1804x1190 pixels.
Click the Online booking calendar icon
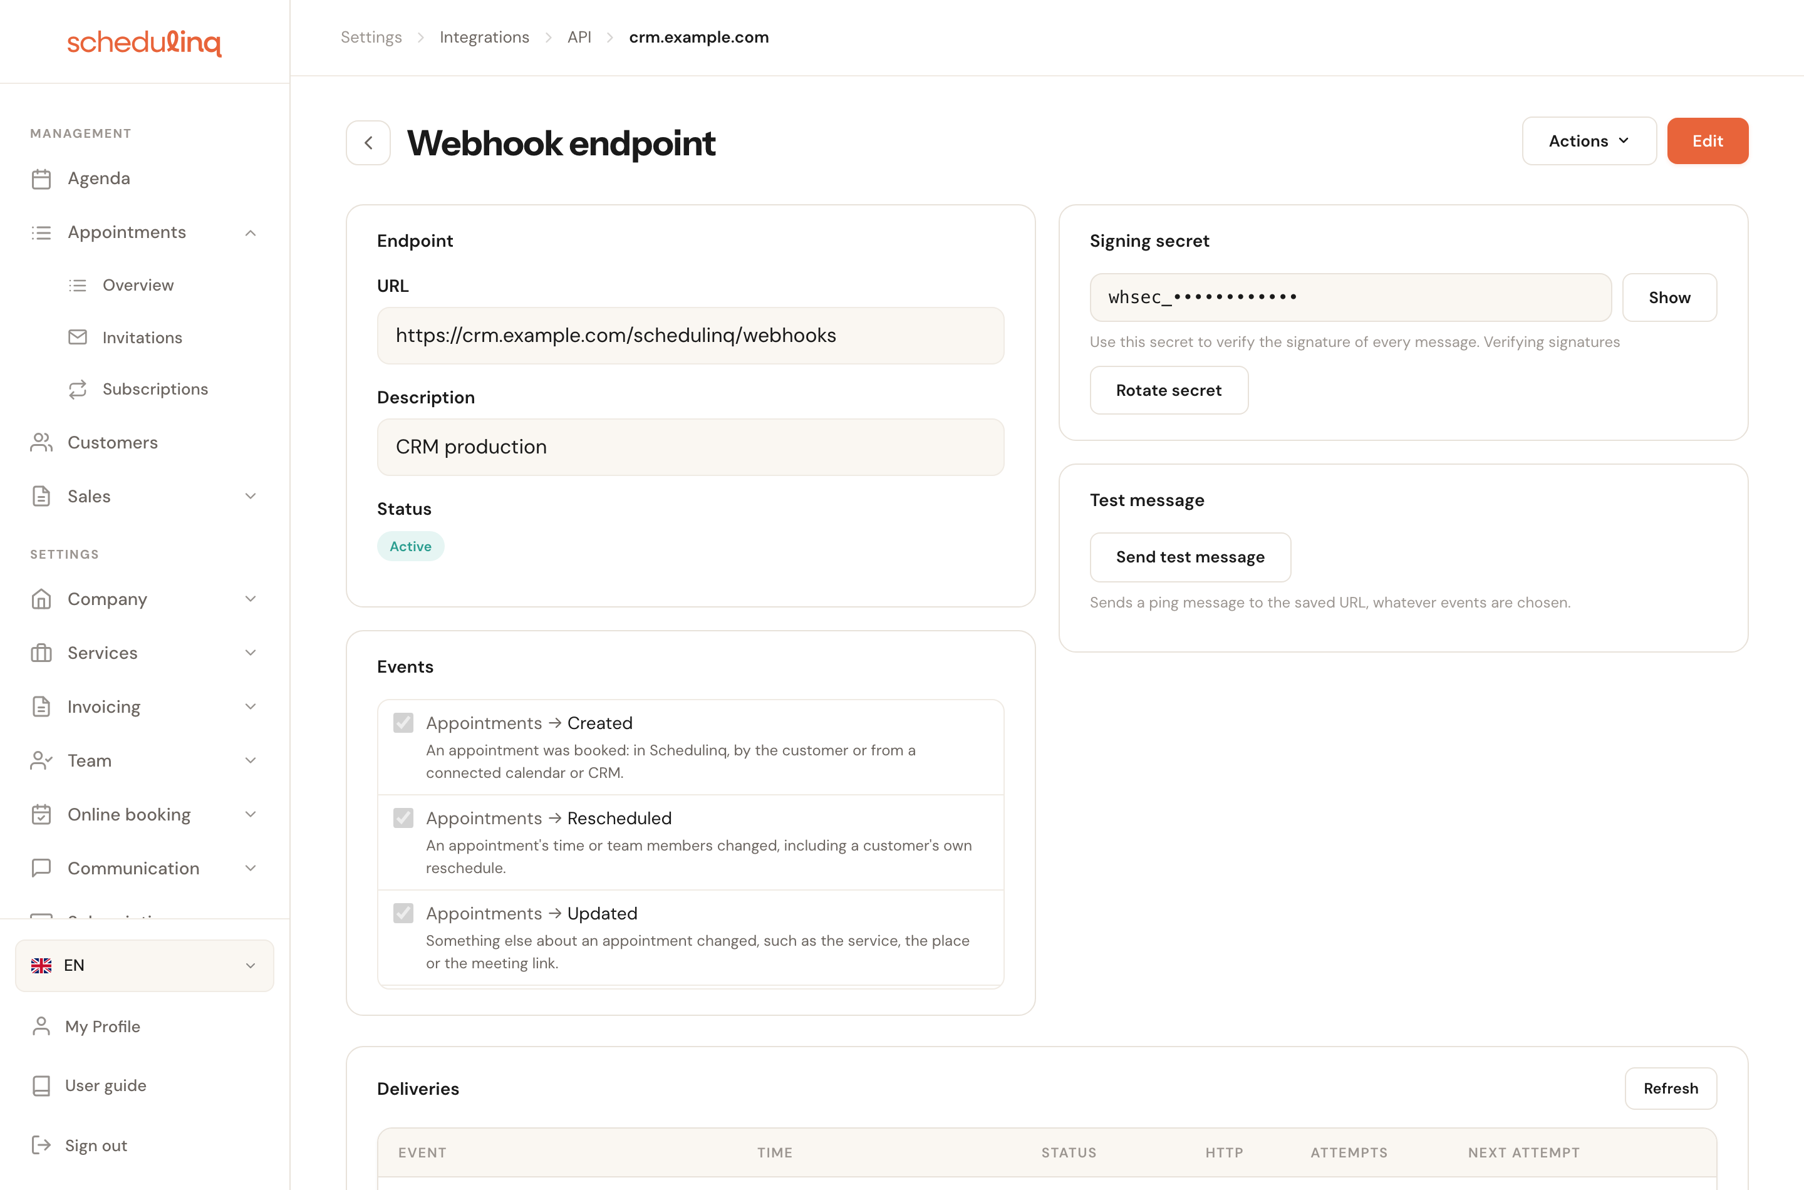click(x=41, y=814)
